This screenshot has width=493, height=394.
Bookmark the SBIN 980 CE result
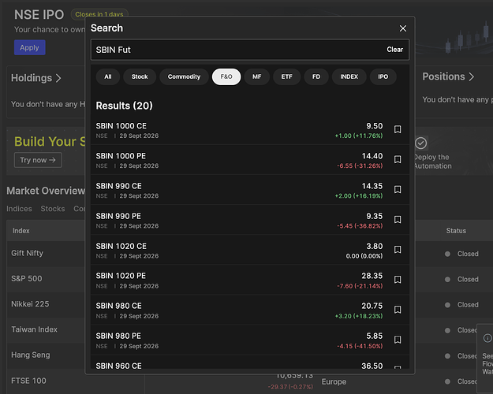click(398, 310)
